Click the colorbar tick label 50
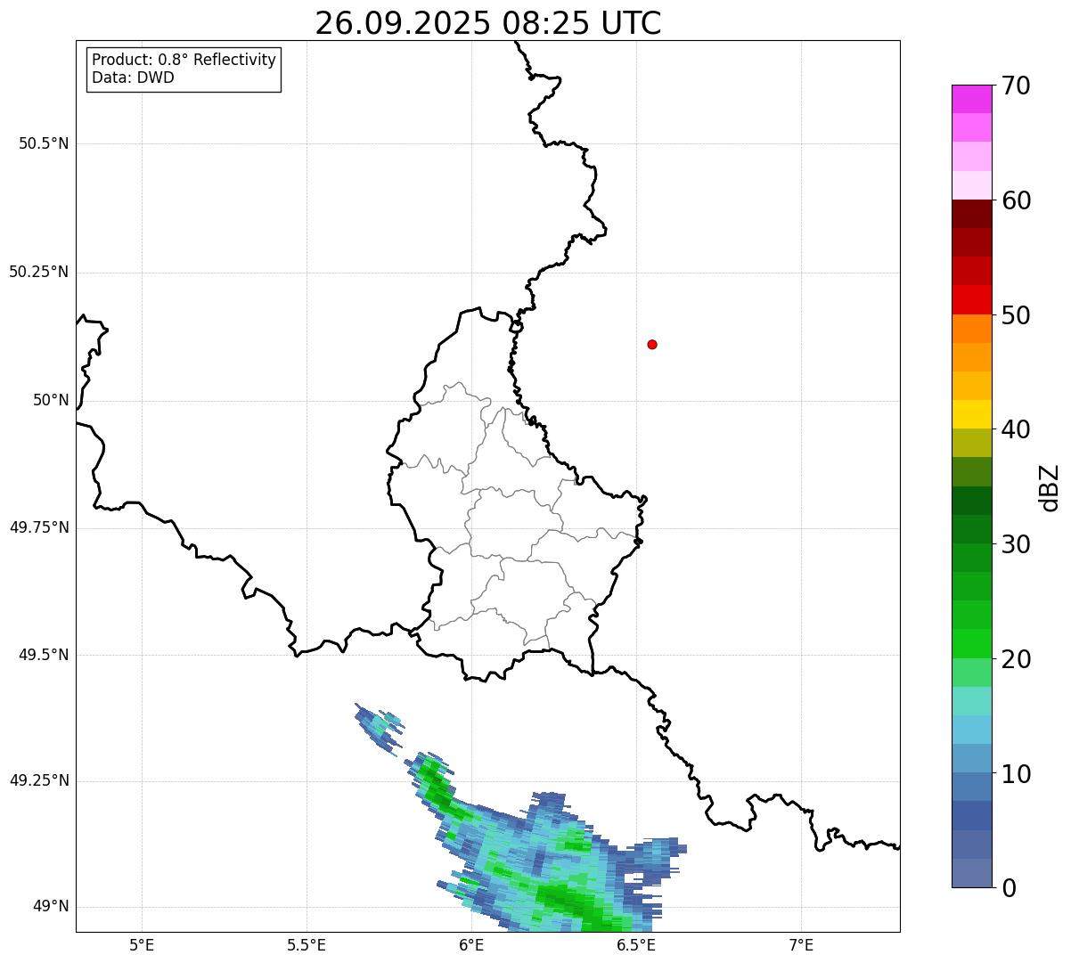Image resolution: width=1071 pixels, height=963 pixels. (x=1016, y=315)
